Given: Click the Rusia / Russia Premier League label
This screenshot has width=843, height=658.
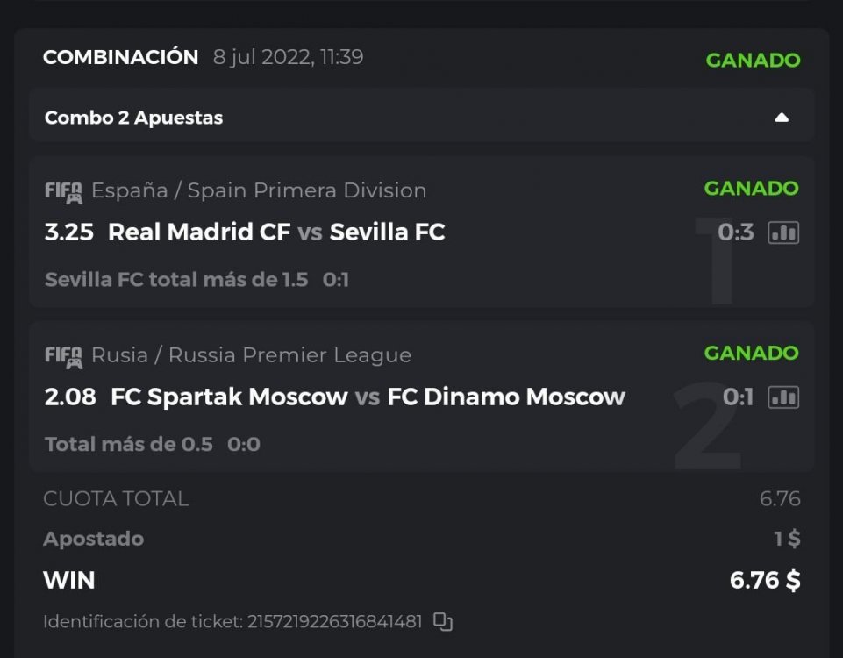Looking at the screenshot, I should click(251, 355).
